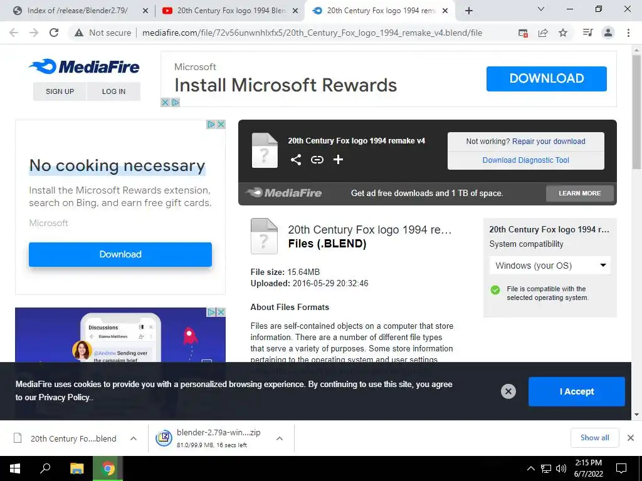Open the Privacy Policy link

coord(64,397)
